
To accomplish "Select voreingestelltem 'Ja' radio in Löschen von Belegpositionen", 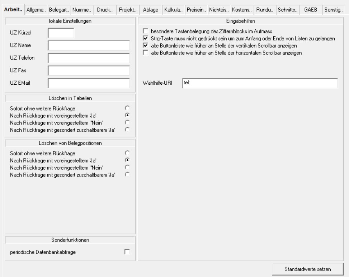I will pyautogui.click(x=127, y=160).
